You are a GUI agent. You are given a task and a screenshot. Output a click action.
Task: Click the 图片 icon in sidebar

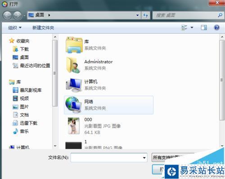15,107
